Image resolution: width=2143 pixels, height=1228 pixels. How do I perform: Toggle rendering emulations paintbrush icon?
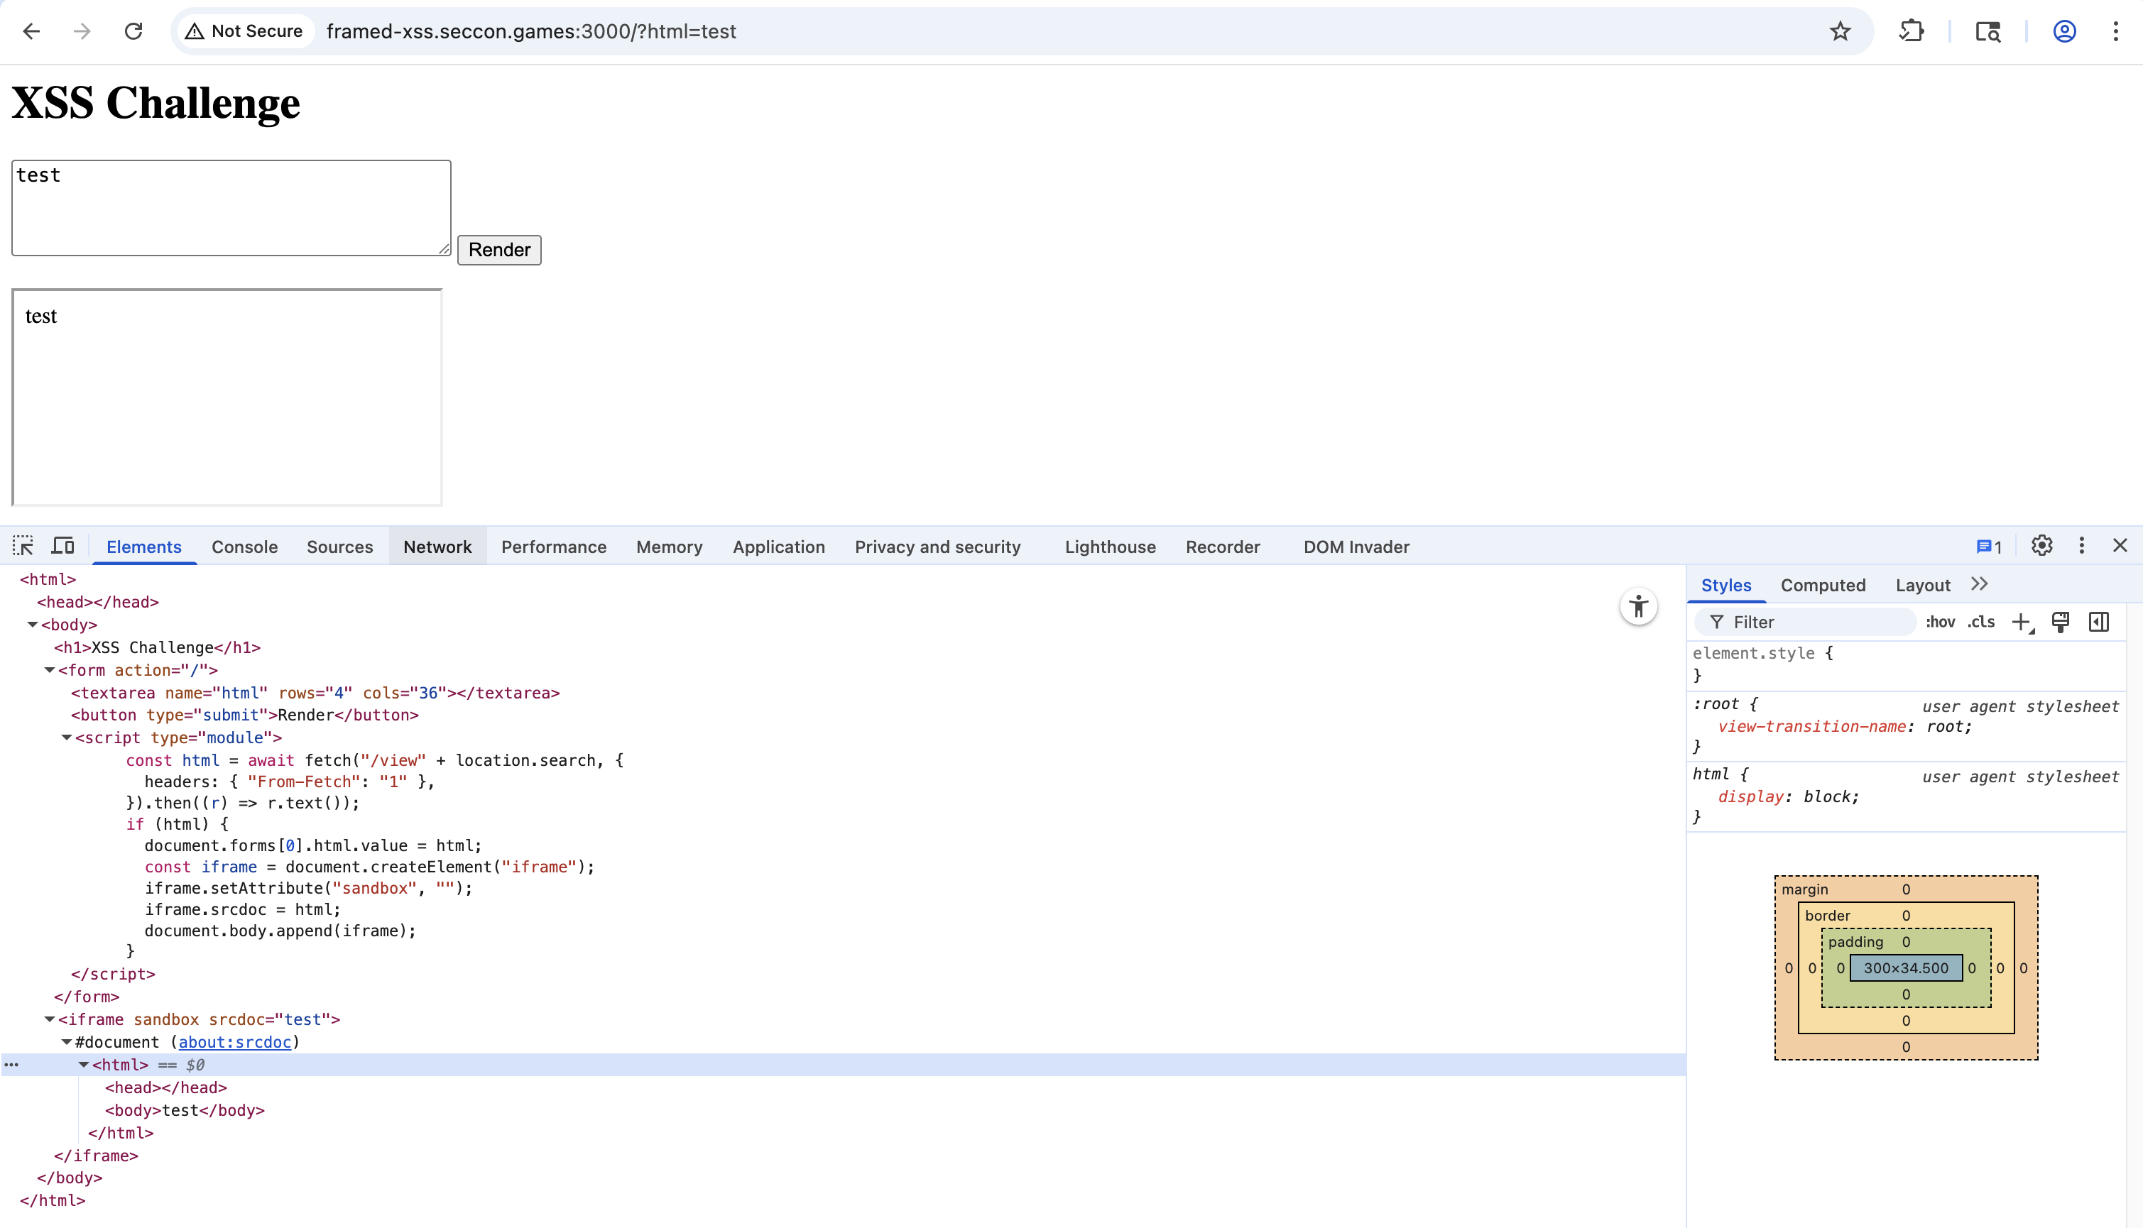[x=2061, y=623]
